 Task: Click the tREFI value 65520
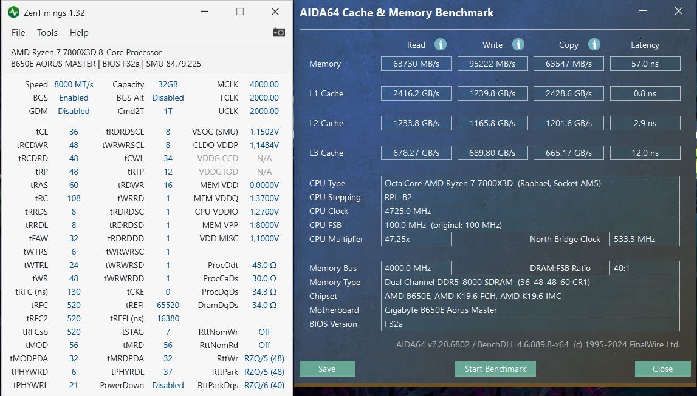[168, 305]
